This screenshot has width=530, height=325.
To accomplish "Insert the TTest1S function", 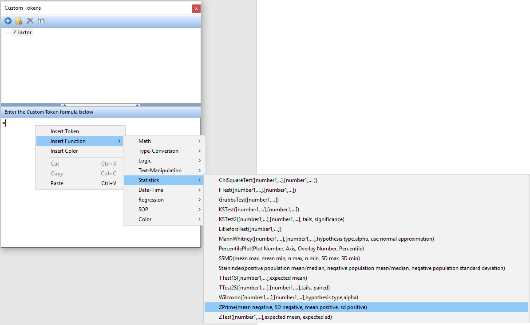I will coord(366,278).
